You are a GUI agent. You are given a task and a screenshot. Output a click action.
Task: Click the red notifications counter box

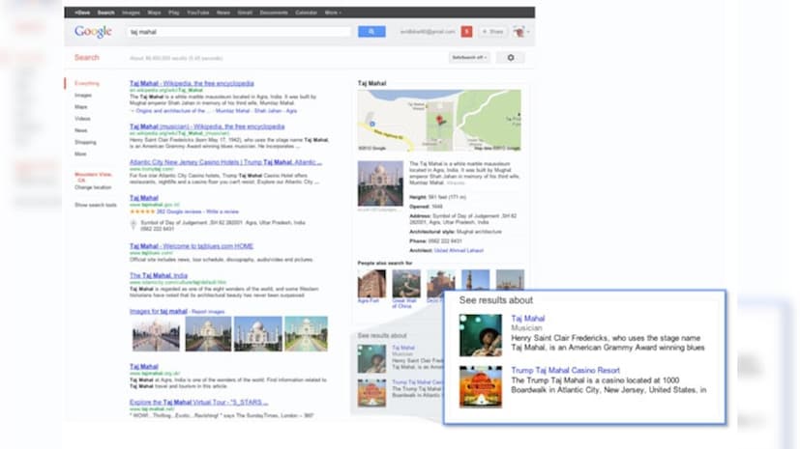[x=466, y=32]
